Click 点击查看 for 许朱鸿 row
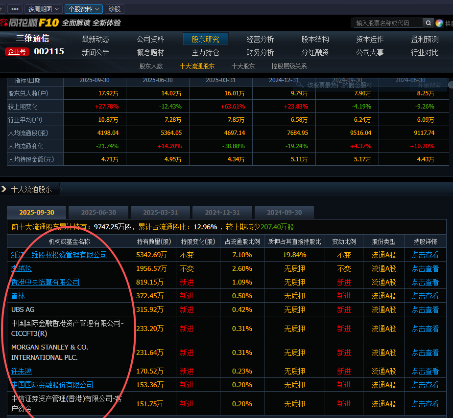 pos(425,371)
